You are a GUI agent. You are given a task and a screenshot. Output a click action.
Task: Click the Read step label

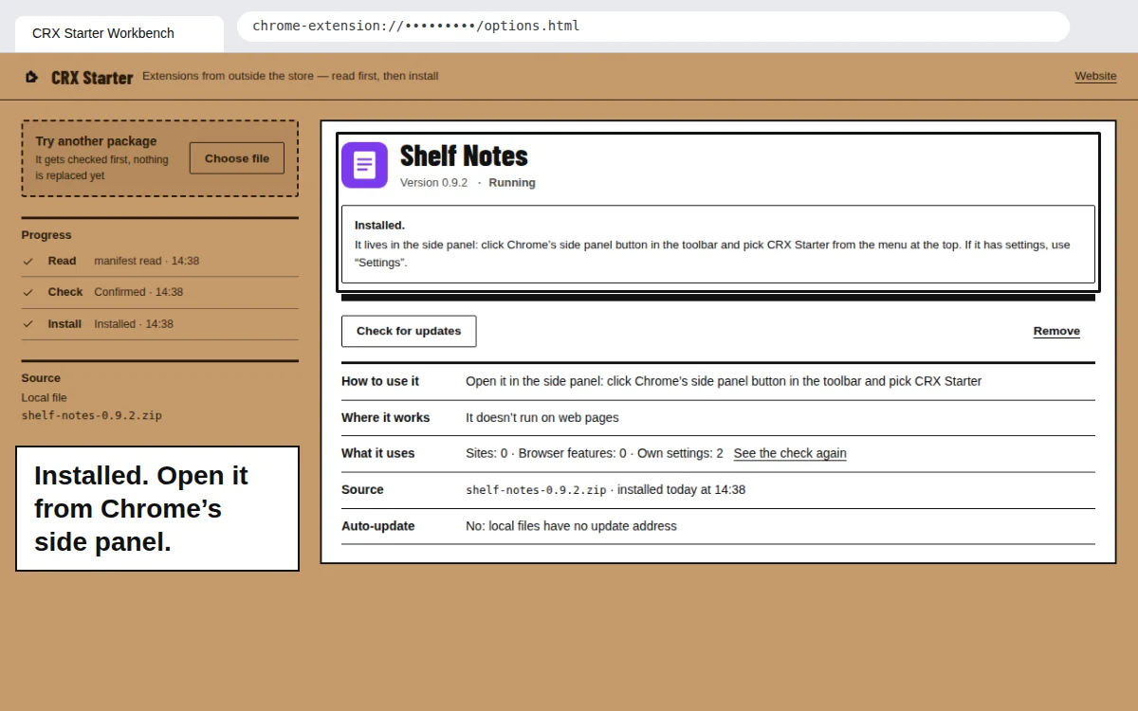(62, 261)
